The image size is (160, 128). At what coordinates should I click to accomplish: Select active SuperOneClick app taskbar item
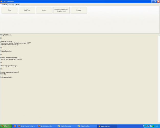(x=107, y=126)
